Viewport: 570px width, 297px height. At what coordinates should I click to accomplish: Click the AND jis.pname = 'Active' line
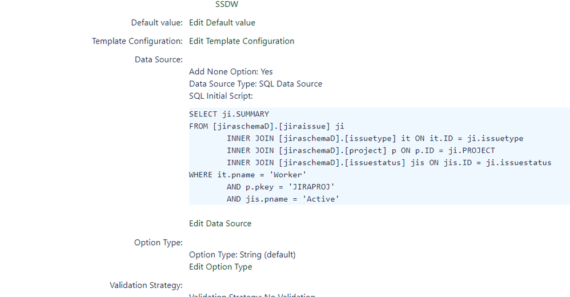[x=283, y=199]
